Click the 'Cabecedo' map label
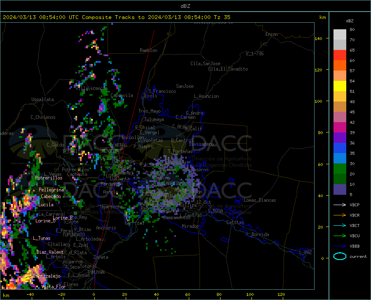This screenshot has width=371, height=300. pos(51,196)
